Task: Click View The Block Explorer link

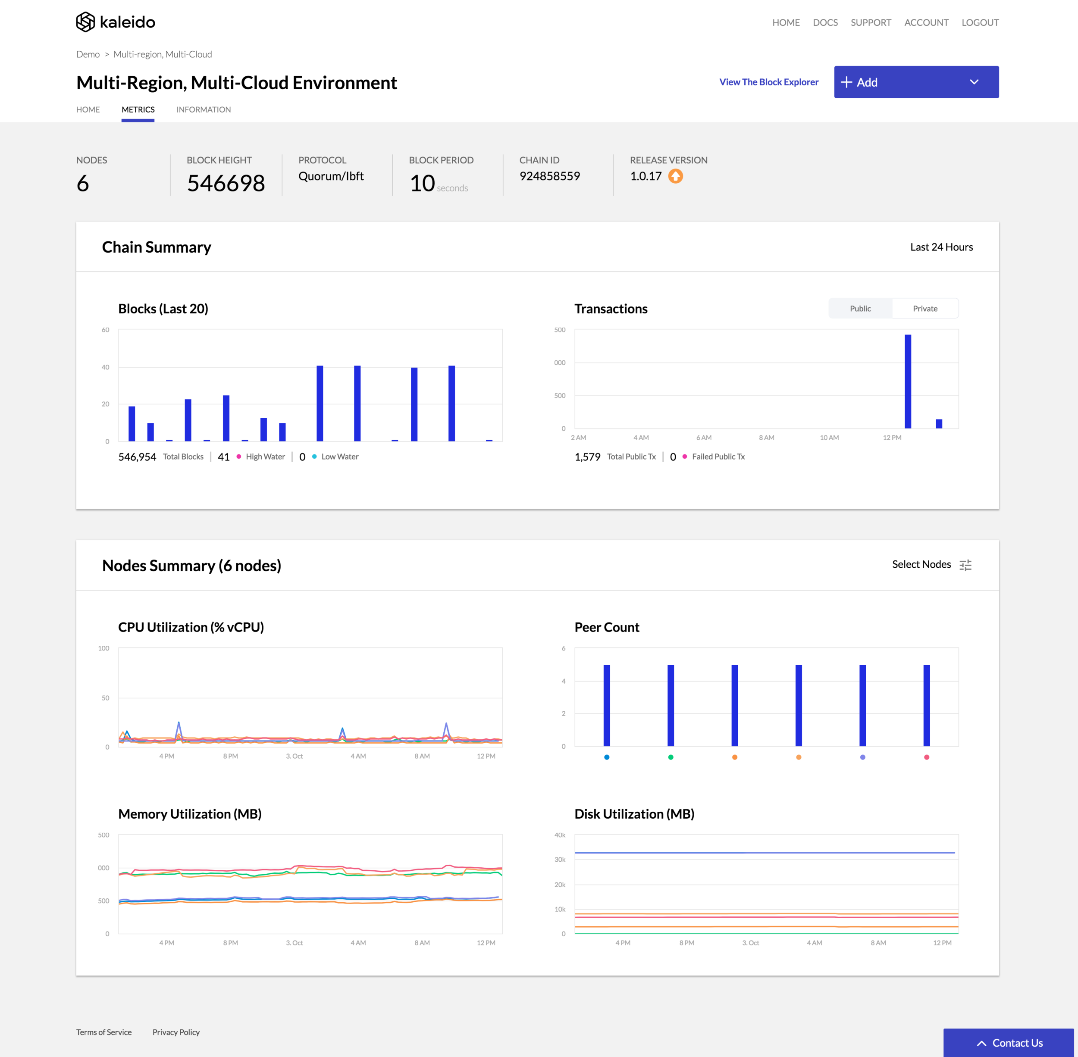Action: (x=768, y=82)
